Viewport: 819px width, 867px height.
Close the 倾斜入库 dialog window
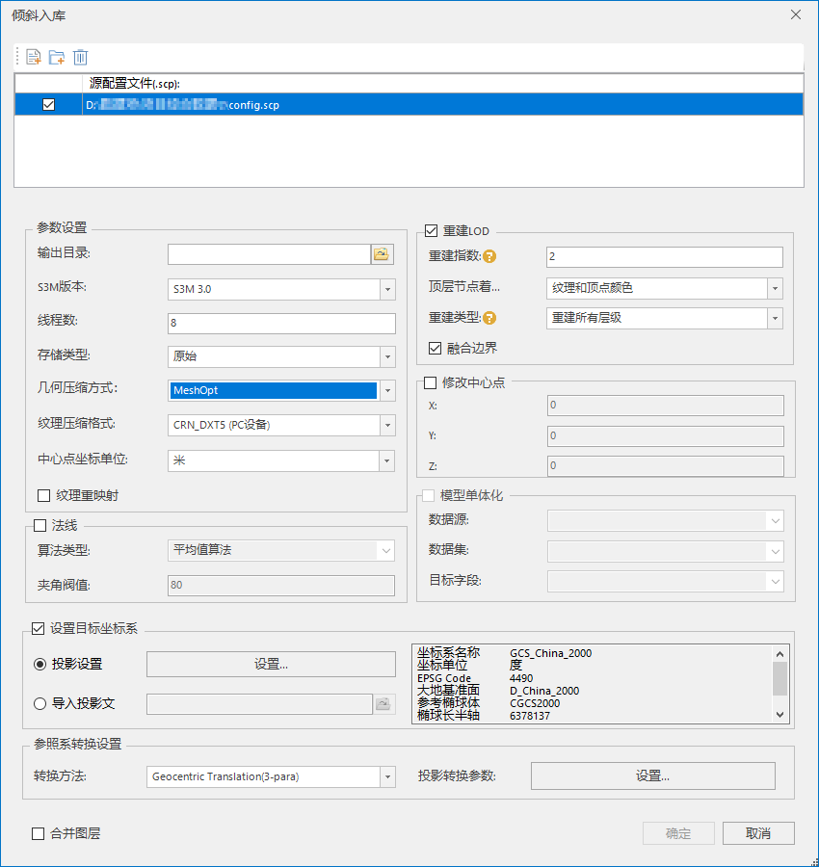pos(795,14)
